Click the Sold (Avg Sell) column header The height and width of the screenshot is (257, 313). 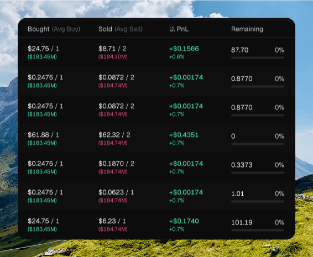pos(121,29)
